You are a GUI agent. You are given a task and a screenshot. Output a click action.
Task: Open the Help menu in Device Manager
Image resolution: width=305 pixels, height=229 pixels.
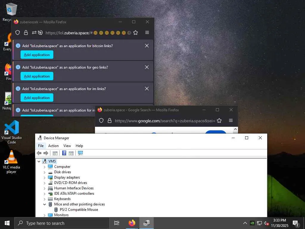(x=79, y=146)
